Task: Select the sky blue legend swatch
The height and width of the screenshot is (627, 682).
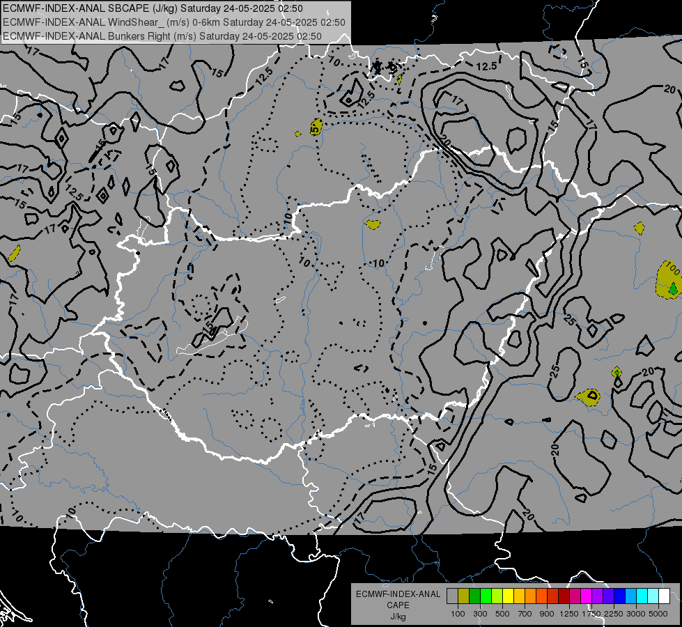Action: pyautogui.click(x=631, y=596)
